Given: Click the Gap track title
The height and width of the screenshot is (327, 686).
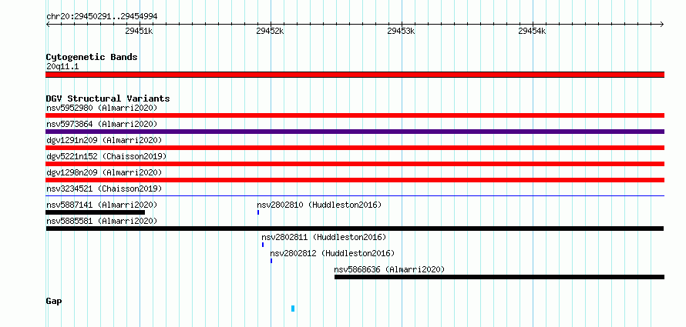Looking at the screenshot, I should [54, 301].
